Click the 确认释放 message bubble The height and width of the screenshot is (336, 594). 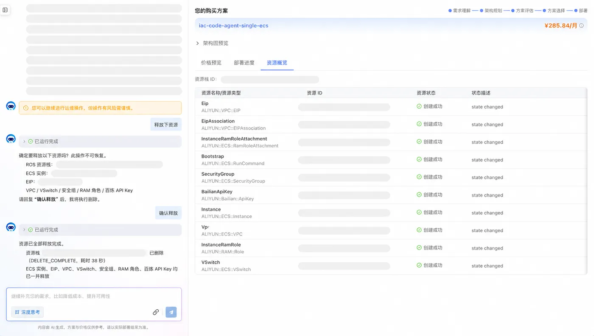click(x=168, y=213)
